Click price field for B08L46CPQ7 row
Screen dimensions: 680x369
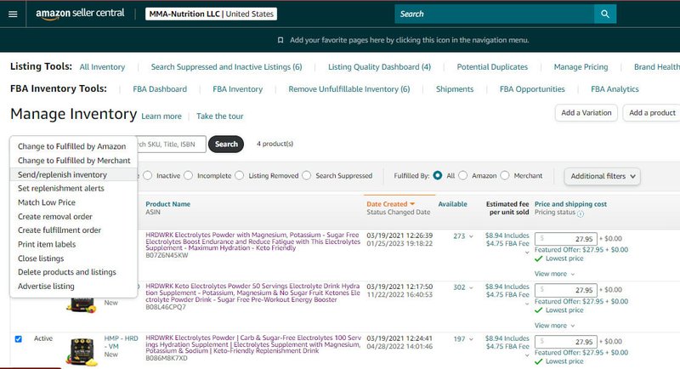click(565, 290)
